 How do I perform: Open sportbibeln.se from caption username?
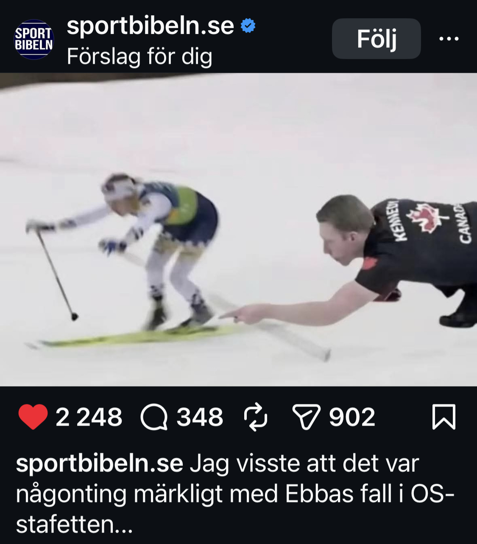(100, 464)
